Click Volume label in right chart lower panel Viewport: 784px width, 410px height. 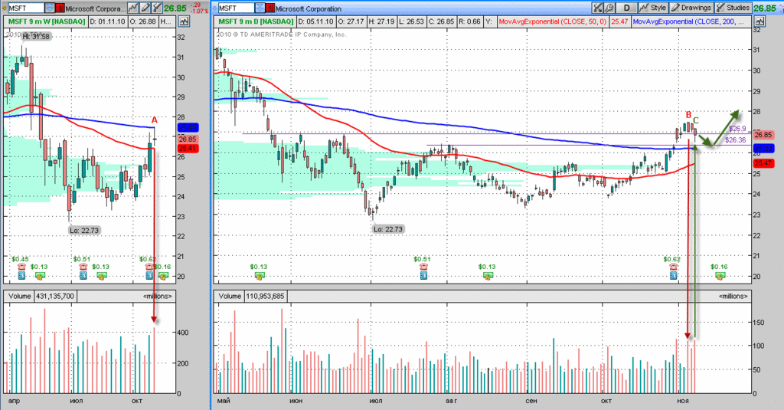click(x=230, y=296)
